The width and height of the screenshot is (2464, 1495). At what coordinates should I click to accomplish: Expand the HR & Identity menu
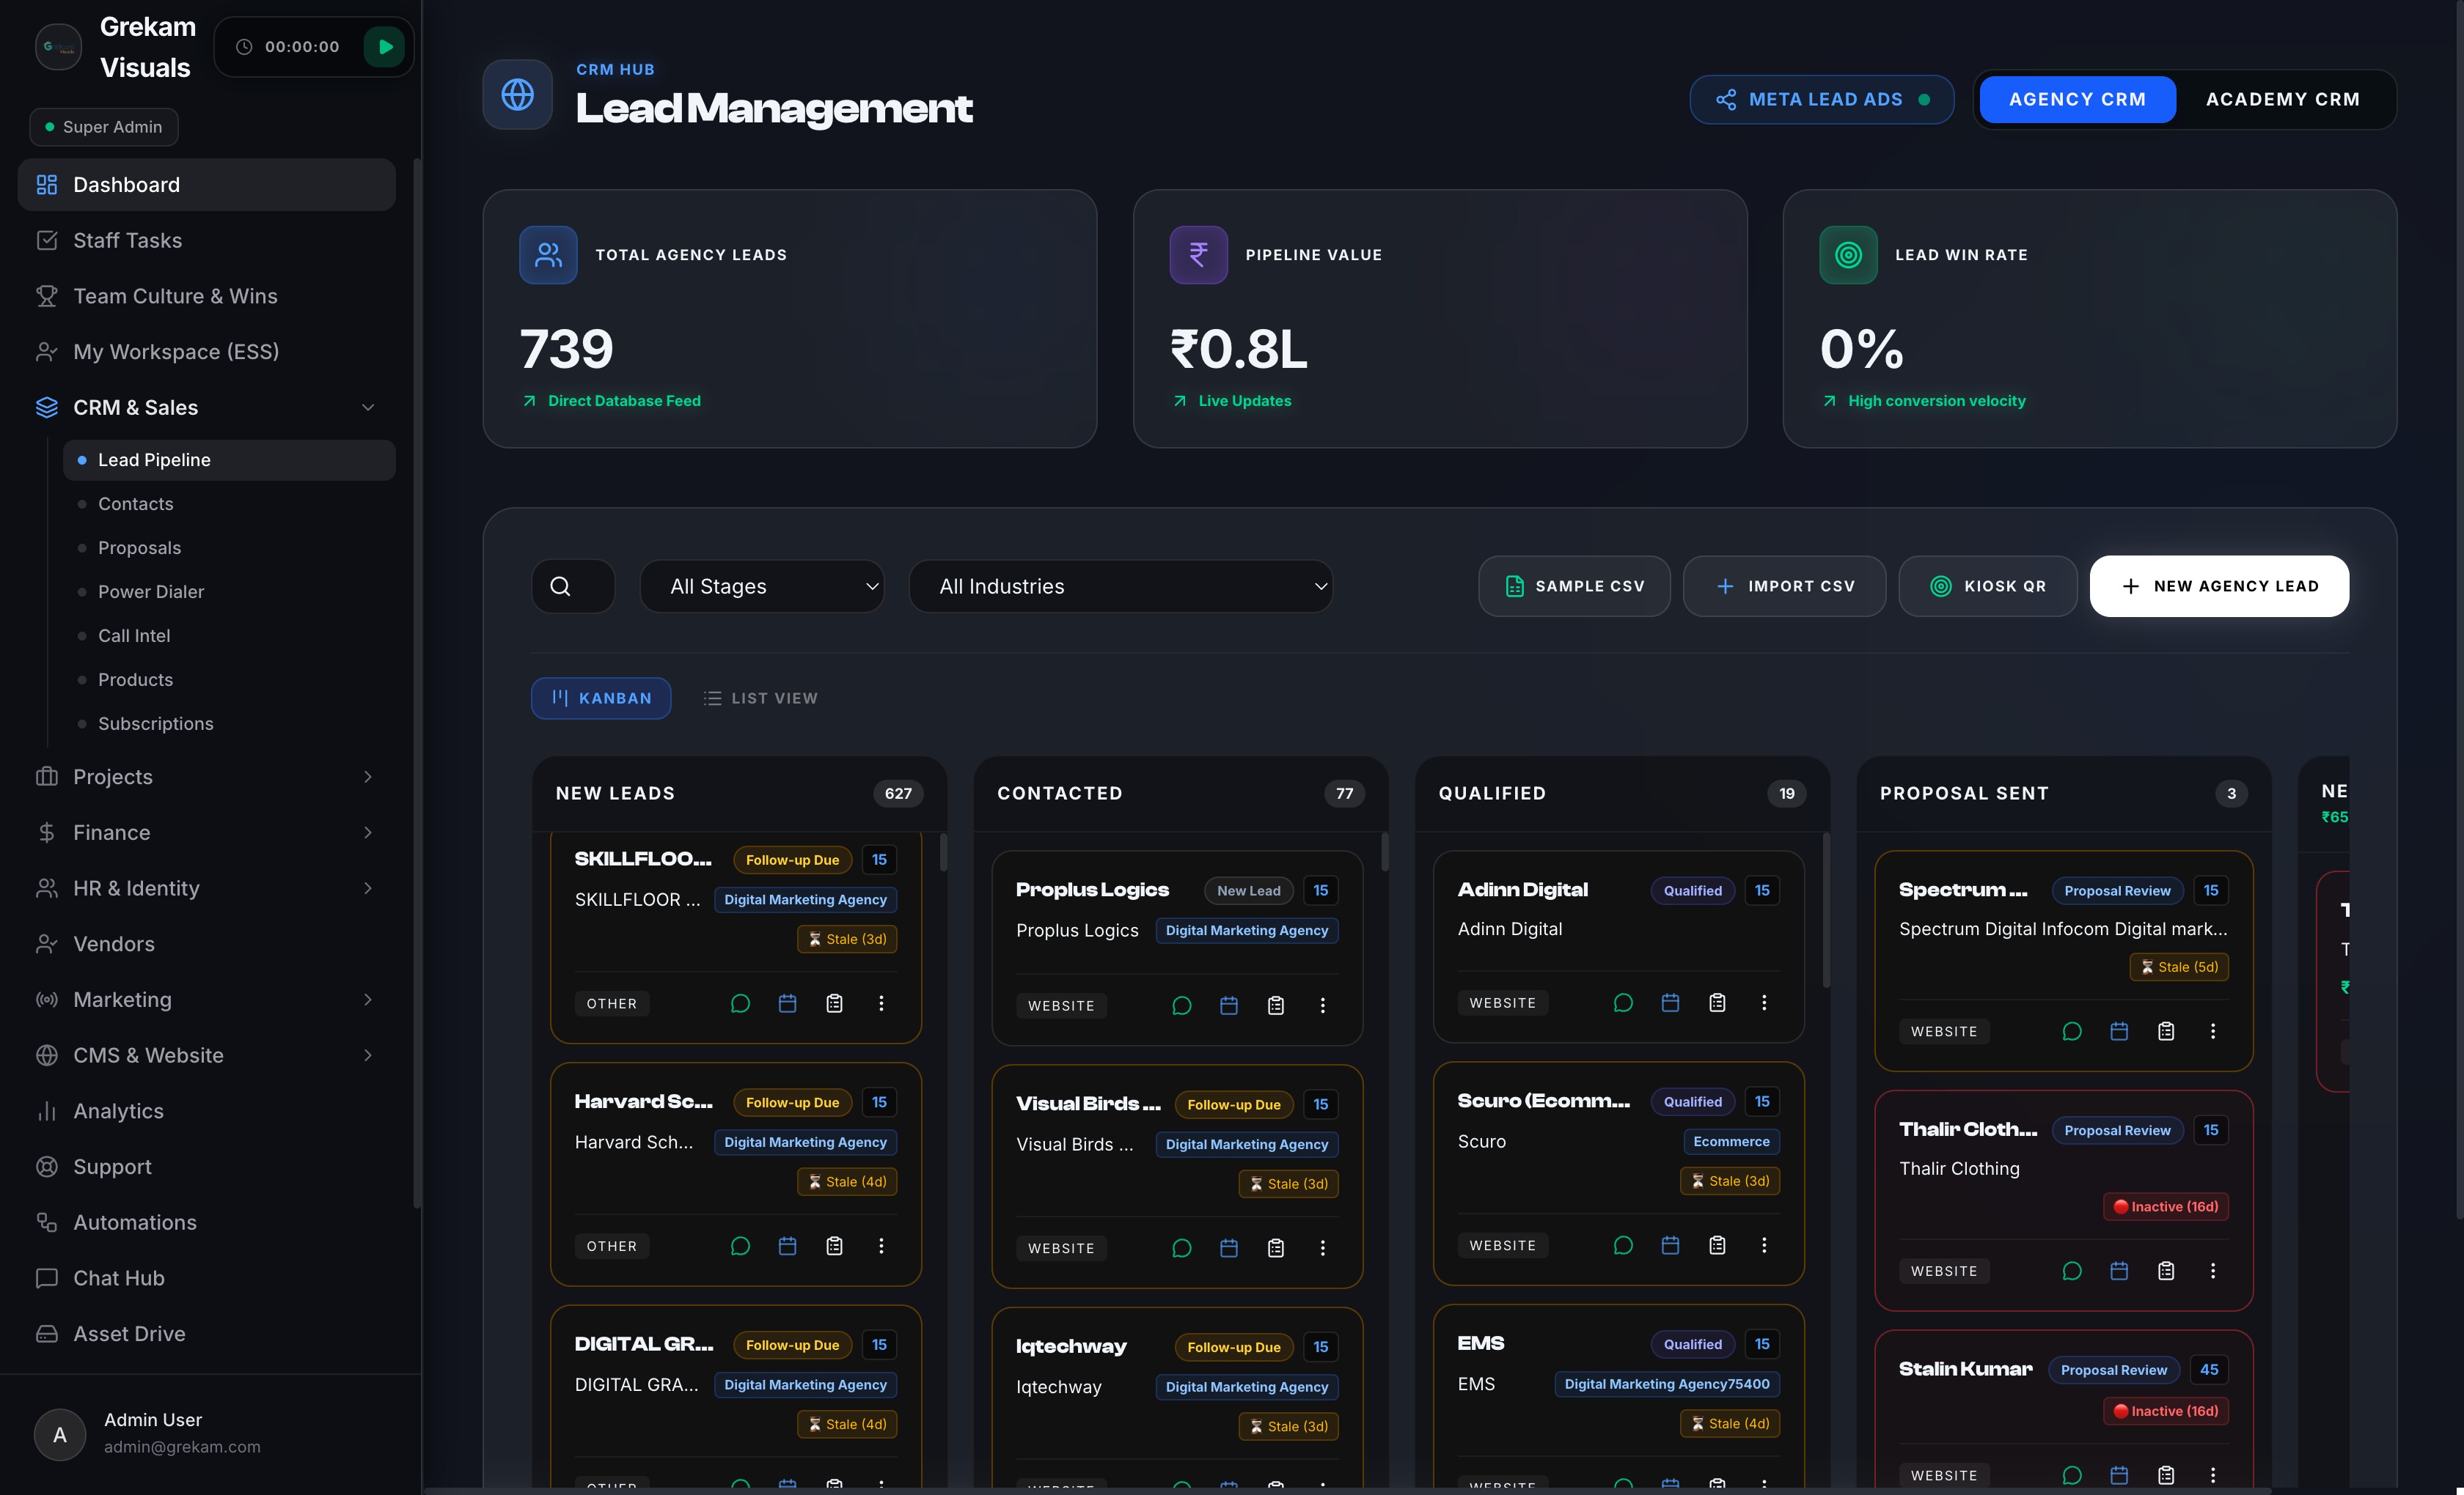click(206, 888)
